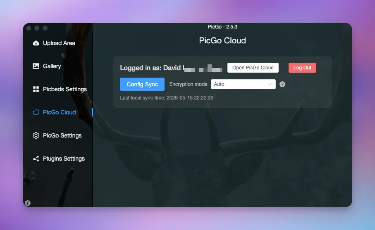
Task: Open the info icon at sidebar bottom
Action: [28, 203]
